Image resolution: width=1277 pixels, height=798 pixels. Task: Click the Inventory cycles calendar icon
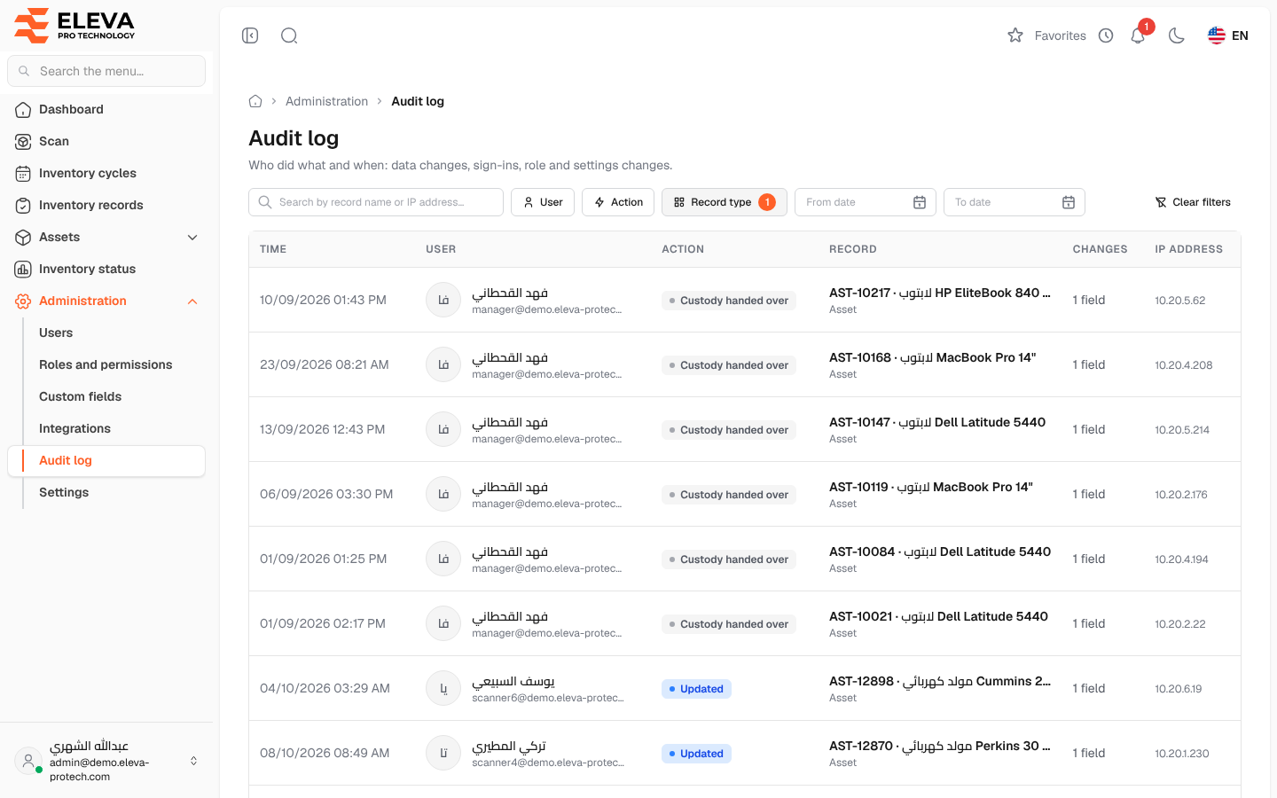(23, 173)
